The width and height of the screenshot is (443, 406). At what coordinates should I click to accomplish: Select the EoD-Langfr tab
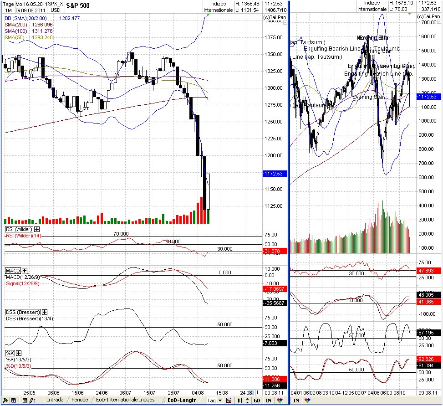(x=182, y=400)
